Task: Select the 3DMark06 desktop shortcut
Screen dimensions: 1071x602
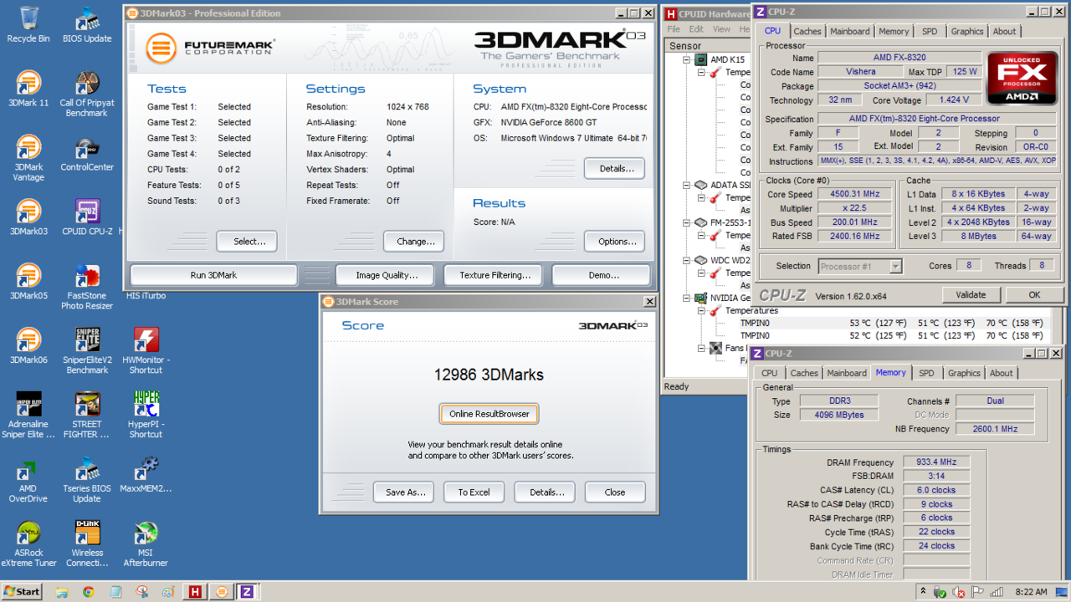Action: point(28,346)
